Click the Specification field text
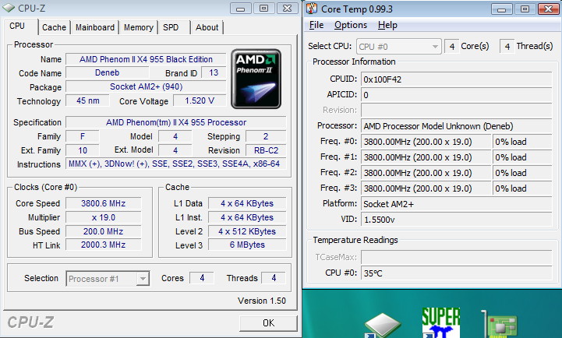 point(176,122)
